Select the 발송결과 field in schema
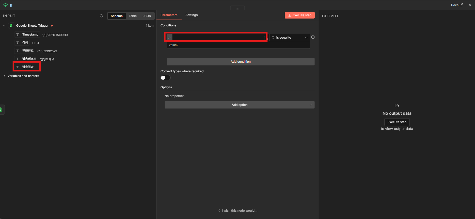The image size is (475, 219). (28, 67)
